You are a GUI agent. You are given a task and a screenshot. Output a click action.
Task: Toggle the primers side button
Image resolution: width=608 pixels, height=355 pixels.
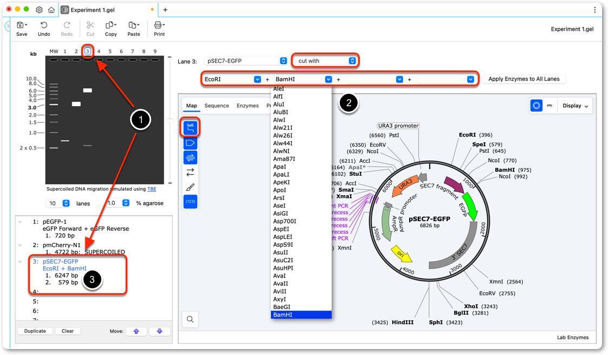190,158
